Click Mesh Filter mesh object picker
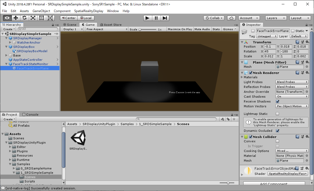314x191 pixels. (307, 67)
